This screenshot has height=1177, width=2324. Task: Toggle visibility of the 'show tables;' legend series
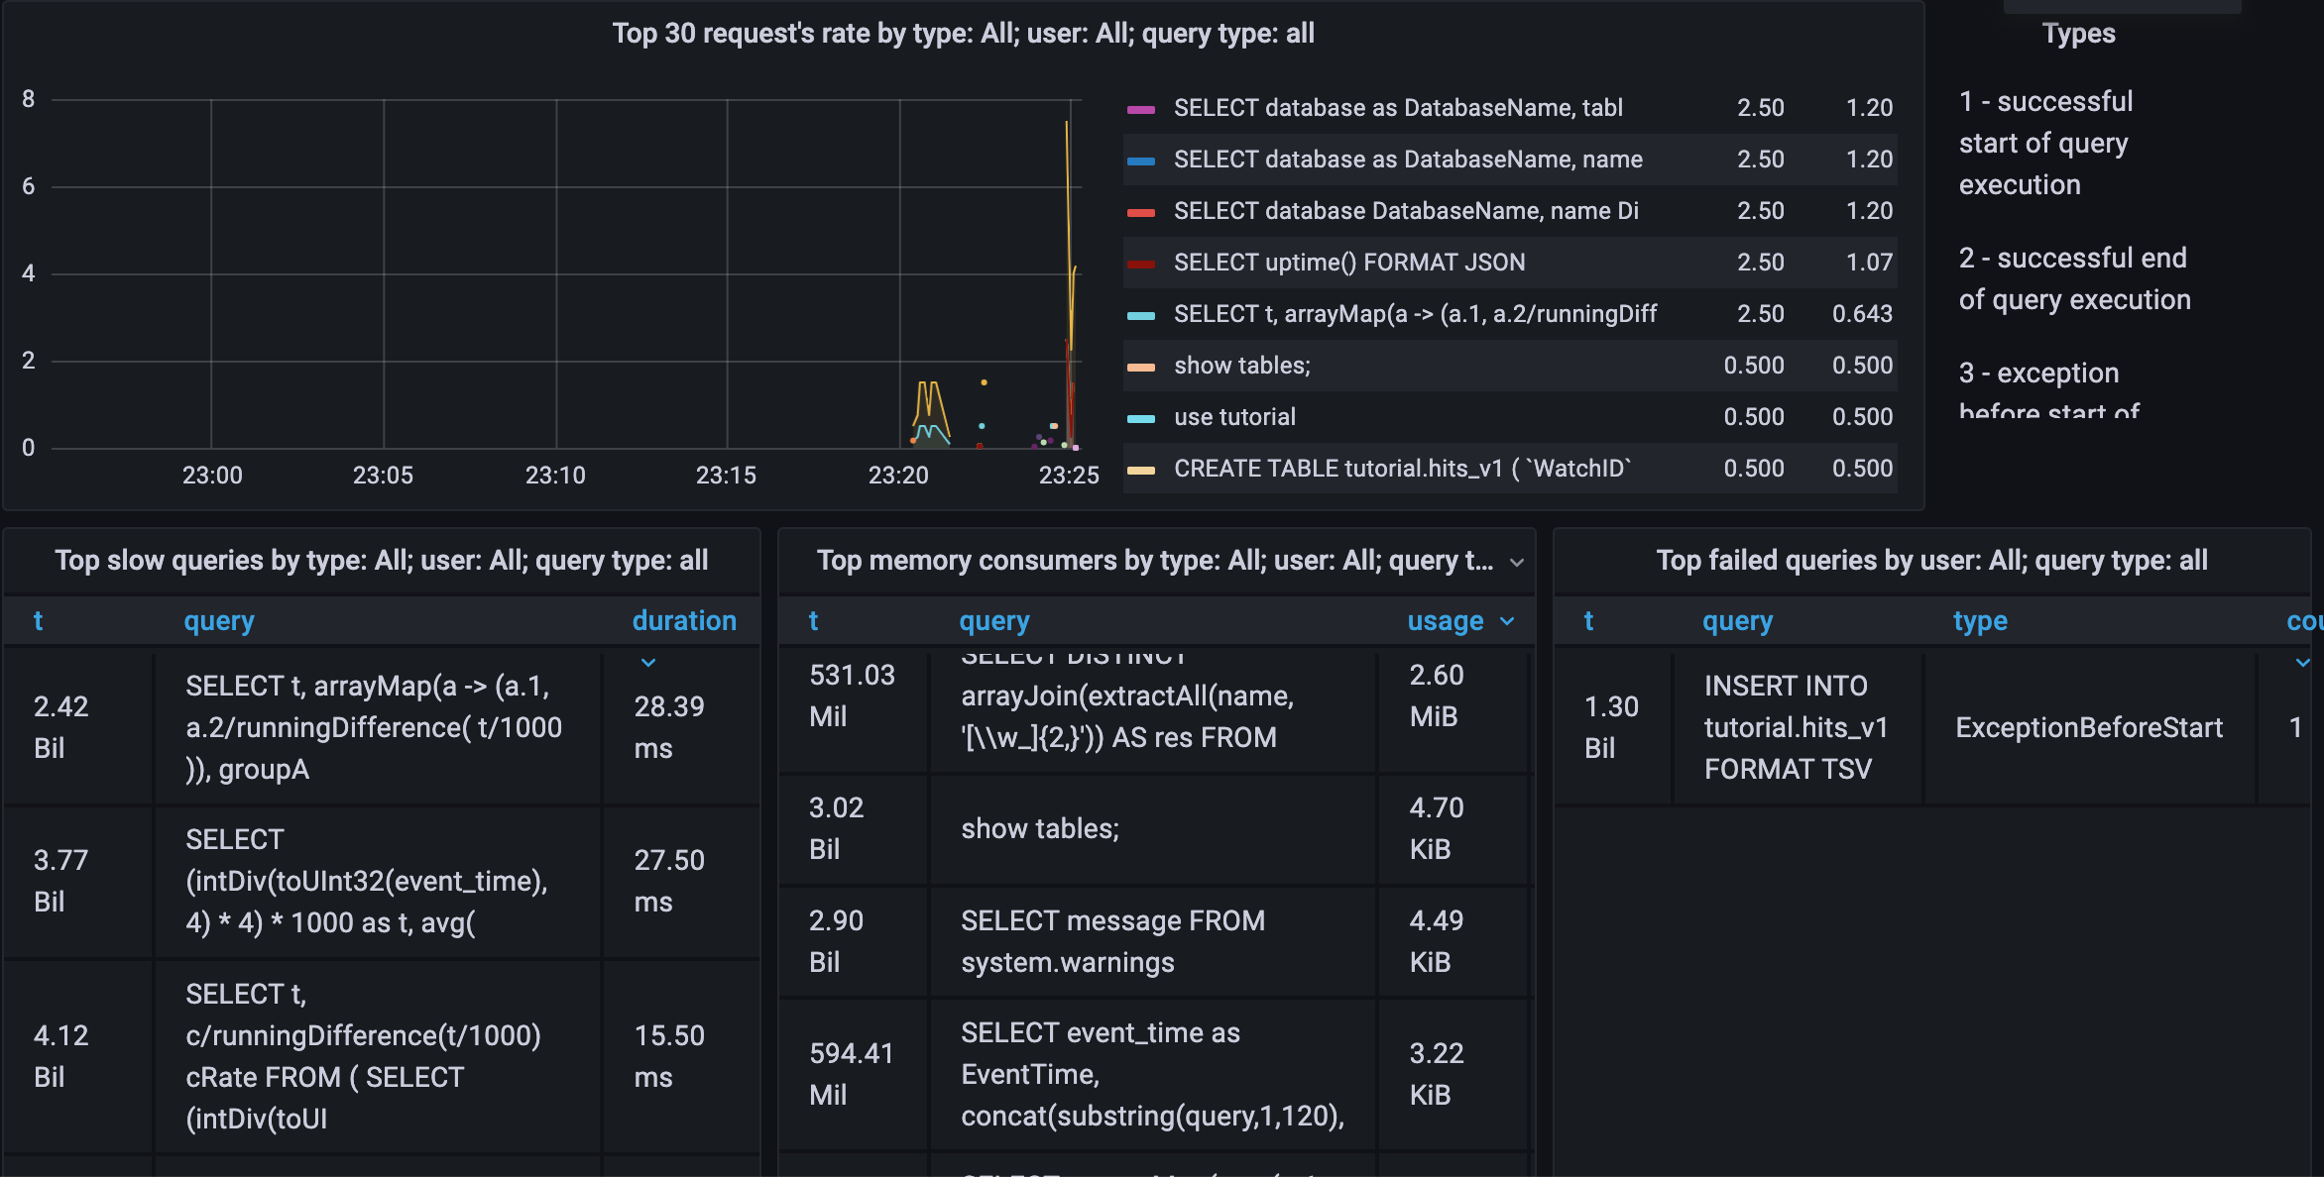pyautogui.click(x=1241, y=366)
